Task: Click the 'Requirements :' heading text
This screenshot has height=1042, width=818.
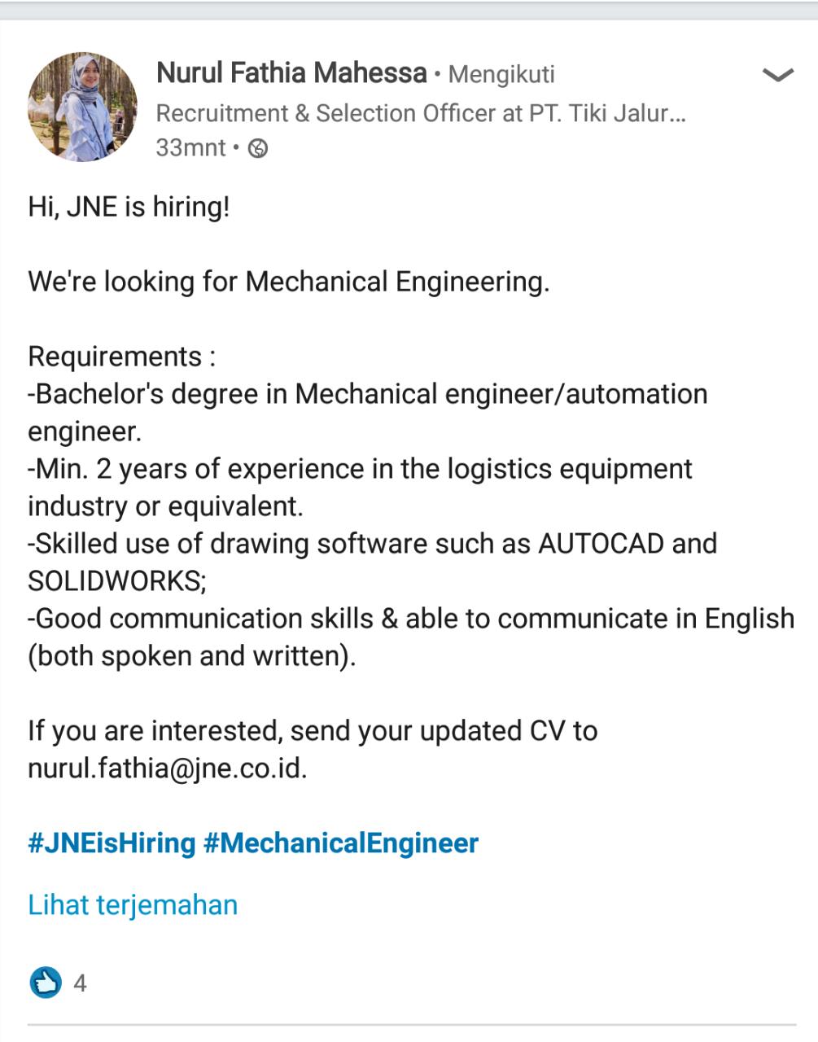Action: coord(122,357)
